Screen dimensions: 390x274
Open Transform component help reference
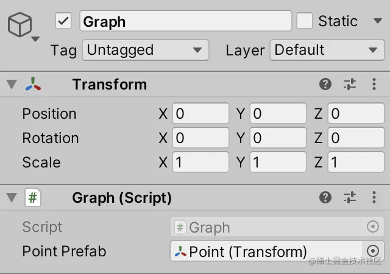pos(325,84)
